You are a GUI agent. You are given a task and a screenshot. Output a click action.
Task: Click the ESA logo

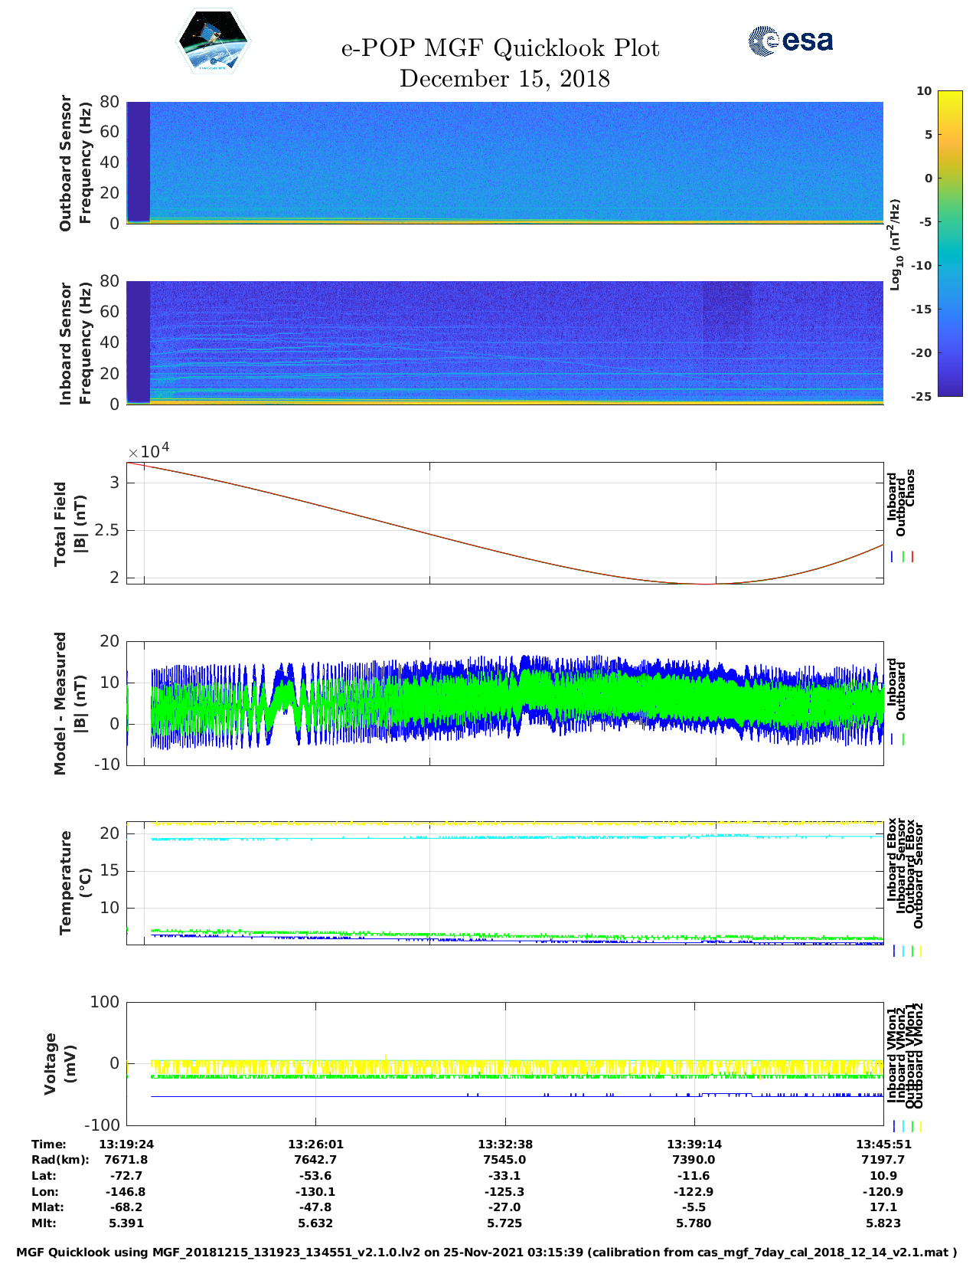(x=790, y=41)
